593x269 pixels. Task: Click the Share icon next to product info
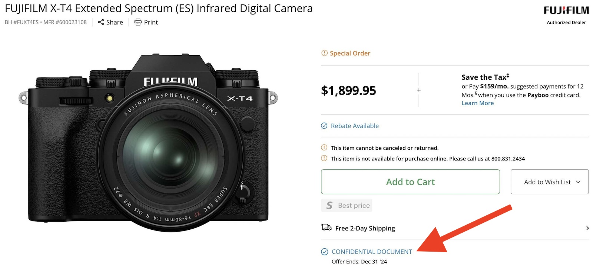pos(100,22)
